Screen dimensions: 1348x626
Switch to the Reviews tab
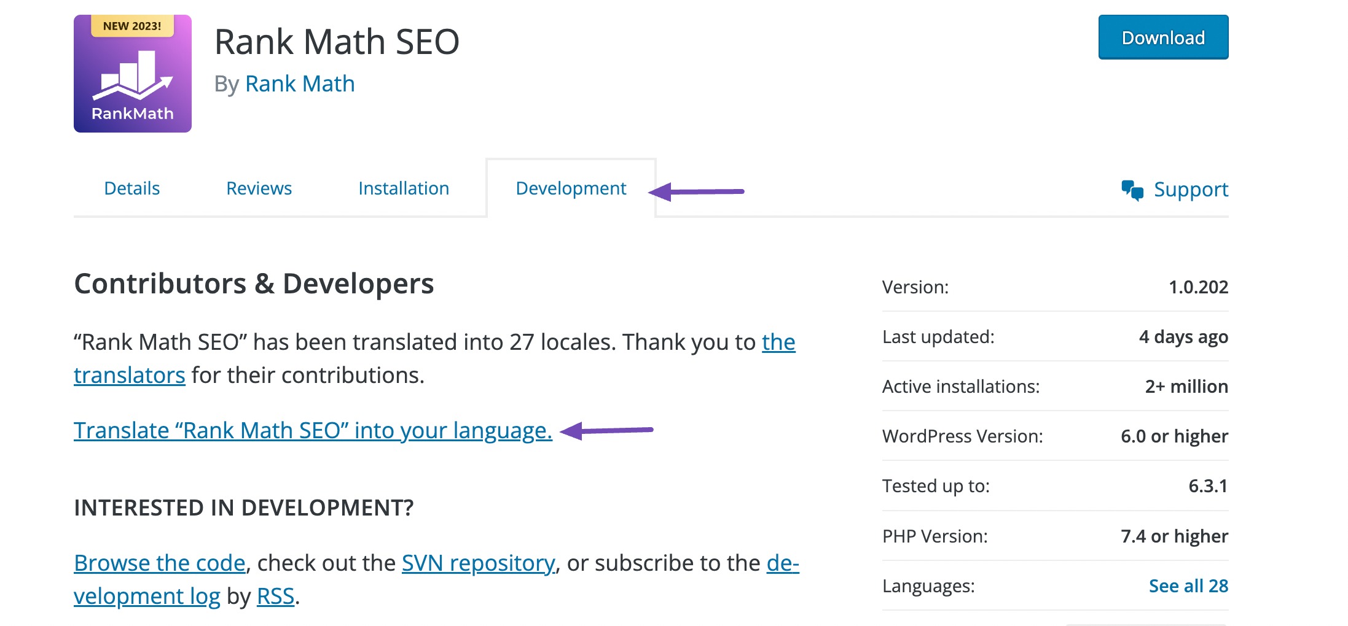(259, 188)
